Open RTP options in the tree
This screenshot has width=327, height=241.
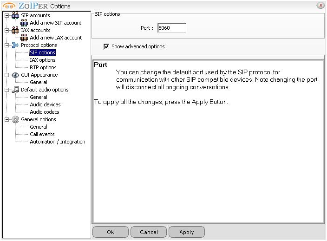pyautogui.click(x=43, y=67)
